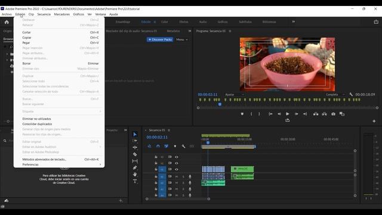Click the Mark In bracket button
Screen dimensions: 382x215
point(251,114)
